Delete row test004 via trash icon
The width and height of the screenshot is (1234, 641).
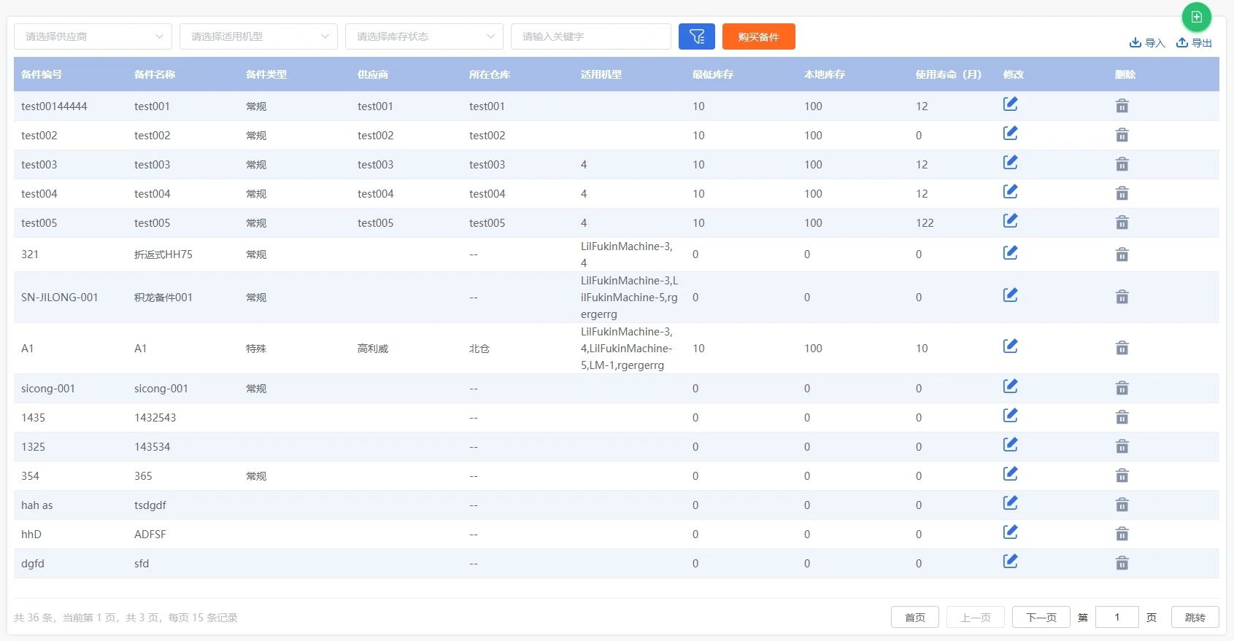point(1122,194)
